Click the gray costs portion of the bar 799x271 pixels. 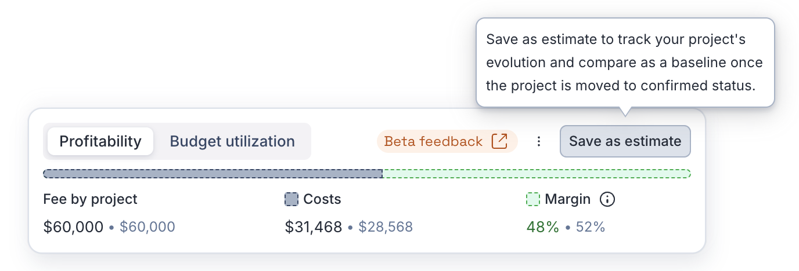[x=213, y=174]
